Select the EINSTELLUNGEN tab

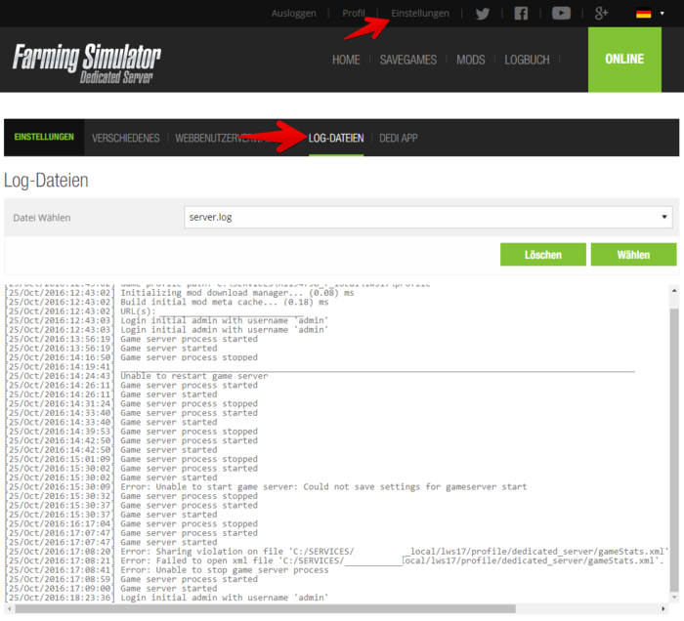pyautogui.click(x=44, y=138)
